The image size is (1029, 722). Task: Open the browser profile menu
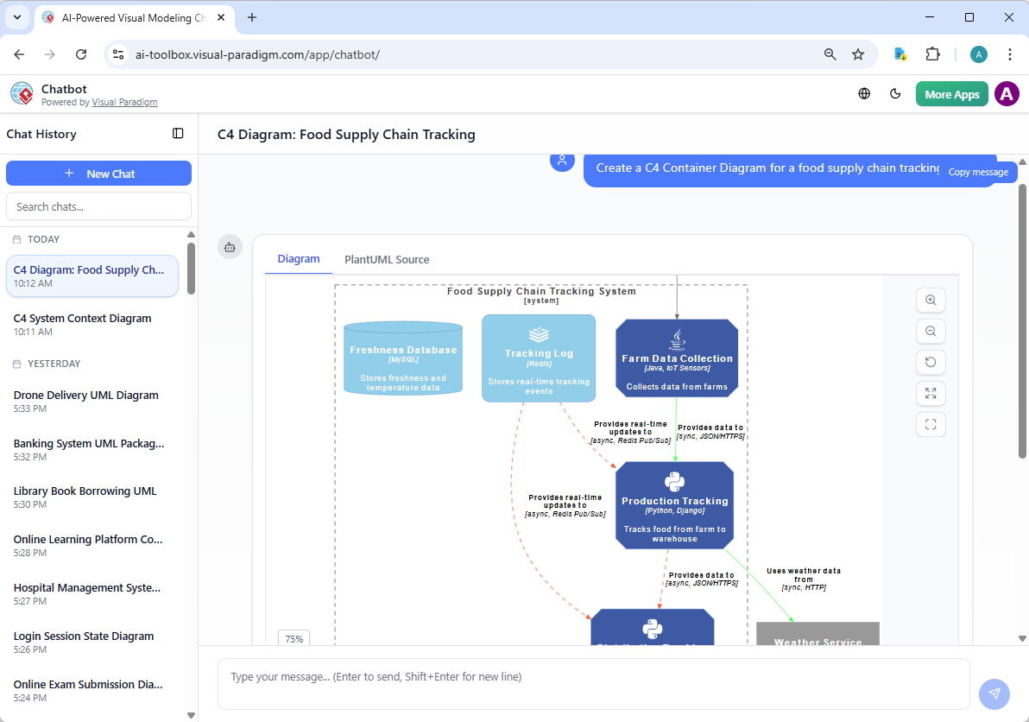click(x=978, y=54)
